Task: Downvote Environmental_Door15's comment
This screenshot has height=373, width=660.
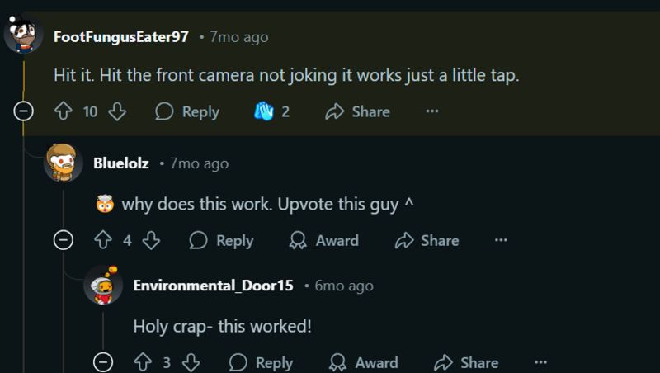Action: point(191,362)
